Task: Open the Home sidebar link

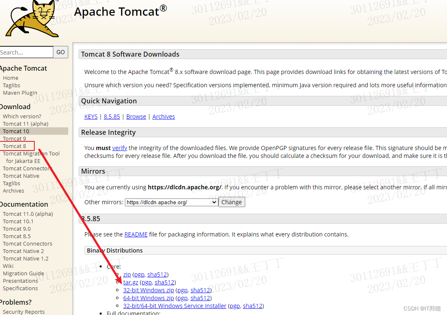Action: click(11, 78)
